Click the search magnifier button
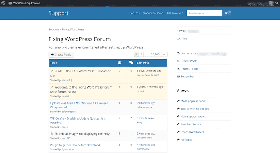The width and height of the screenshot is (280, 153). point(226,13)
